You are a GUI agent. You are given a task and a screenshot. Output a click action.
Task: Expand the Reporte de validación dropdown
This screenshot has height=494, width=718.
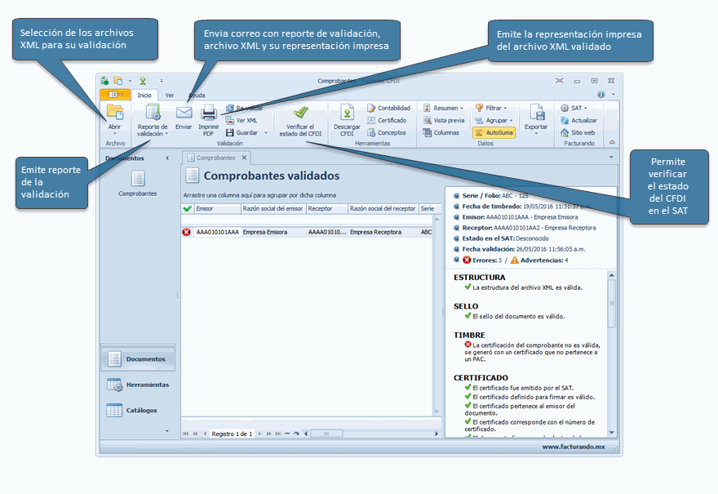(x=153, y=133)
